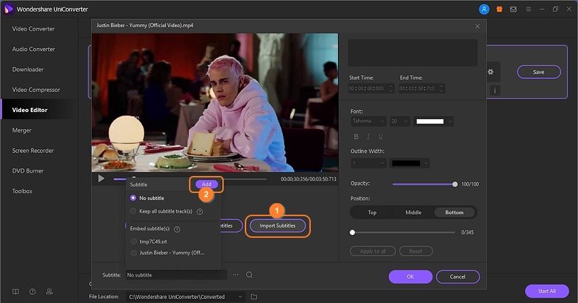
Task: Click Apply to all button
Action: point(373,251)
